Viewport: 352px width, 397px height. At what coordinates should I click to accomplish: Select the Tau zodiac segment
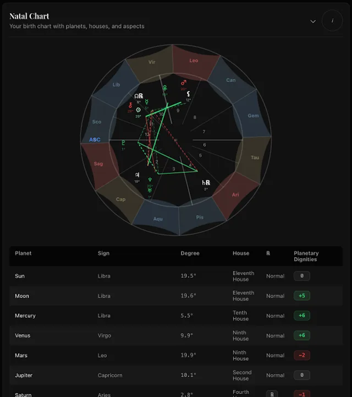(x=255, y=157)
